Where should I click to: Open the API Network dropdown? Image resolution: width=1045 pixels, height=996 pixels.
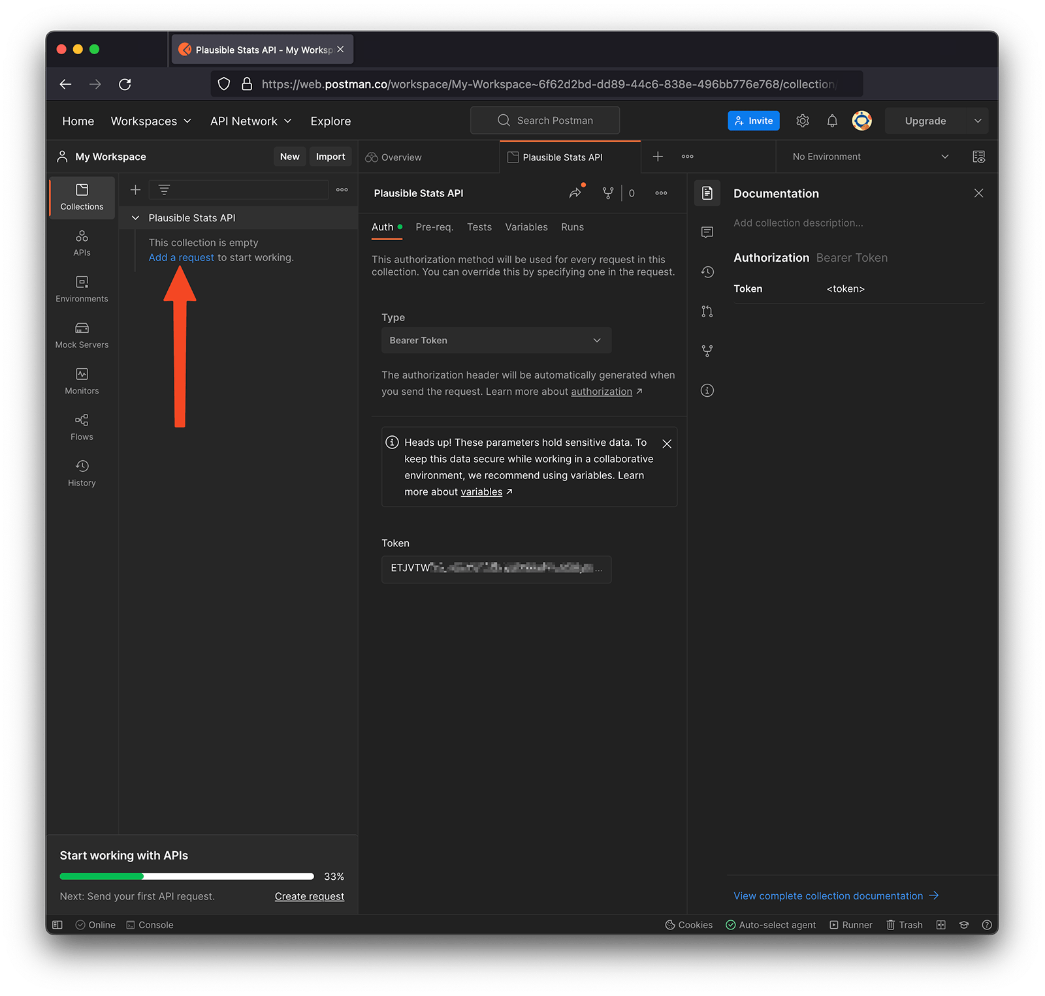point(251,121)
